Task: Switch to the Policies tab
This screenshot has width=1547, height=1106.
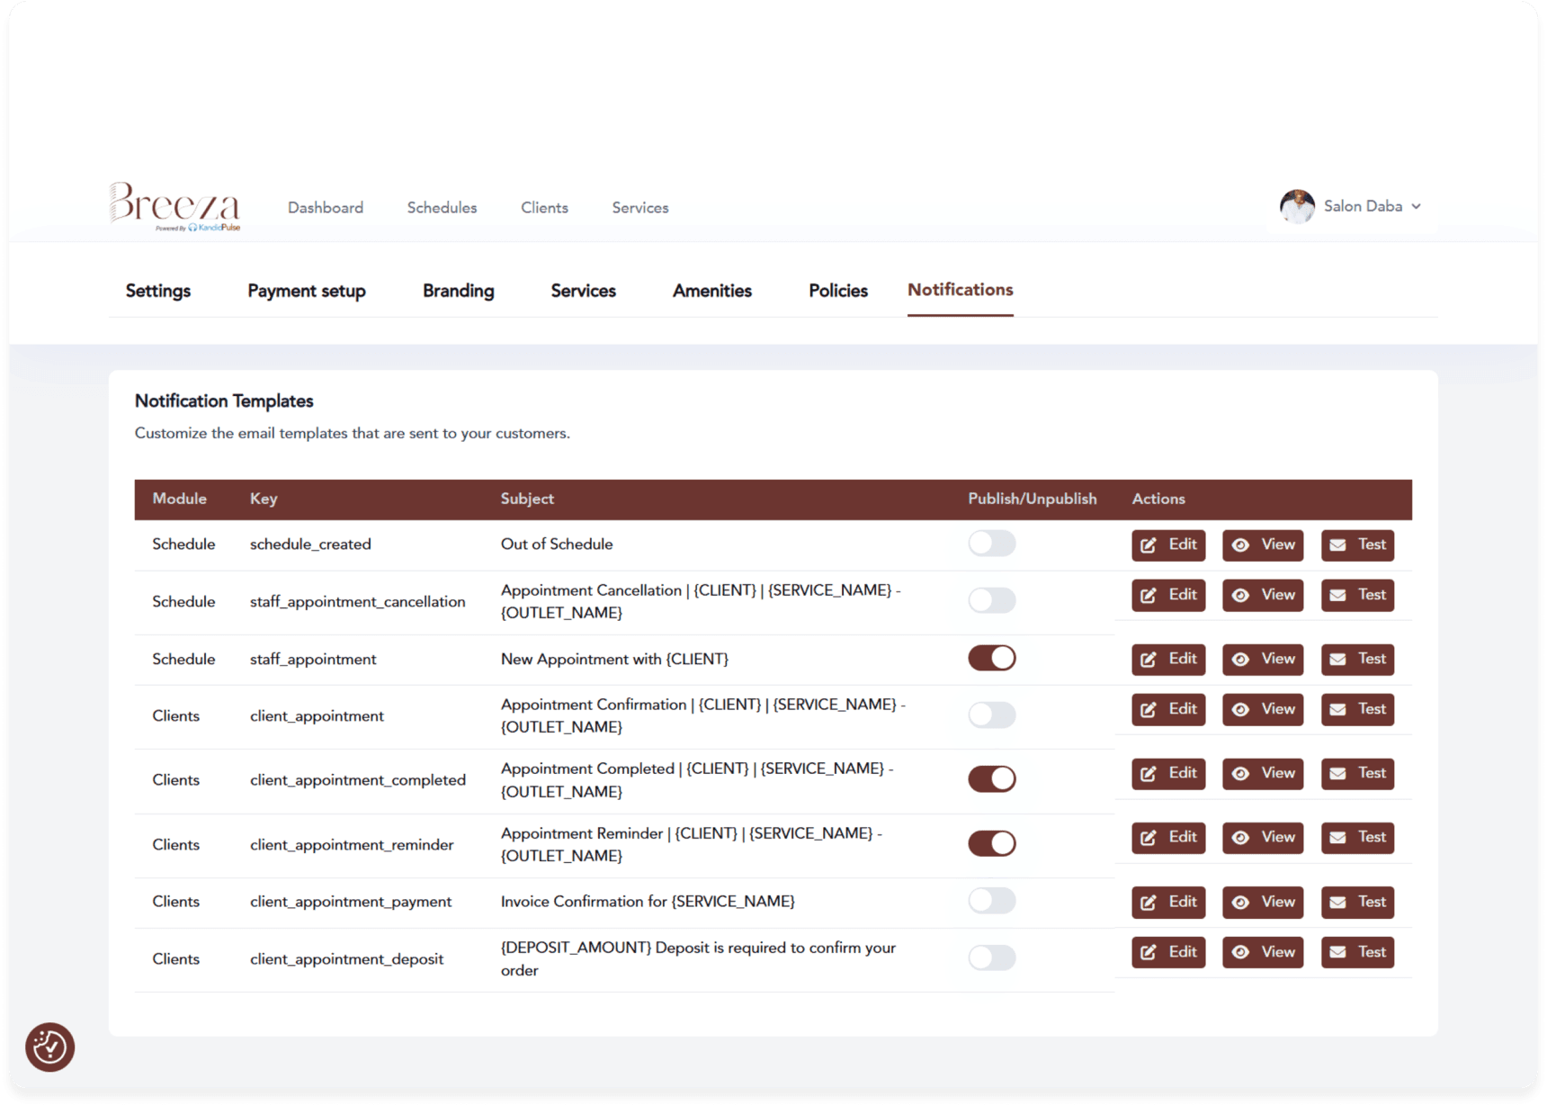Action: pos(838,291)
